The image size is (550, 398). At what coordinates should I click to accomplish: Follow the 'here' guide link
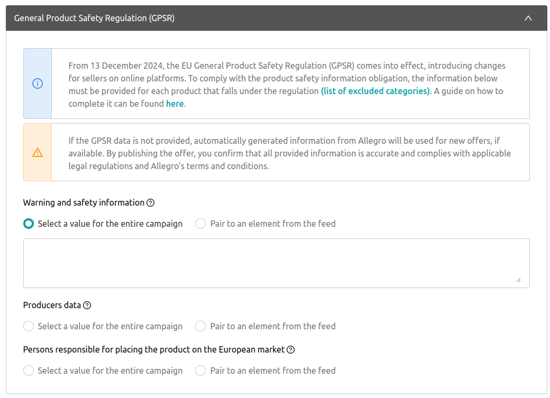[175, 104]
